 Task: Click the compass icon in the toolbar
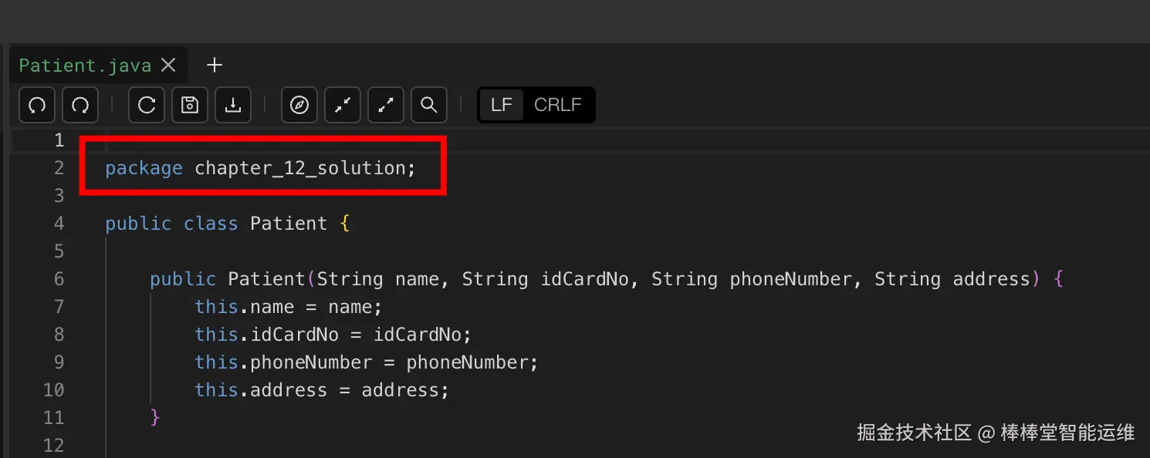(x=299, y=105)
